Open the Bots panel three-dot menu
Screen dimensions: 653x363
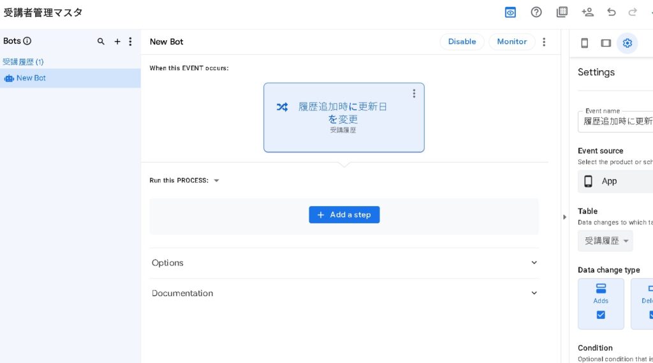(131, 41)
